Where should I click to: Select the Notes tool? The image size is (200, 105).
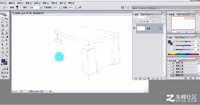pyautogui.click(x=3, y=52)
